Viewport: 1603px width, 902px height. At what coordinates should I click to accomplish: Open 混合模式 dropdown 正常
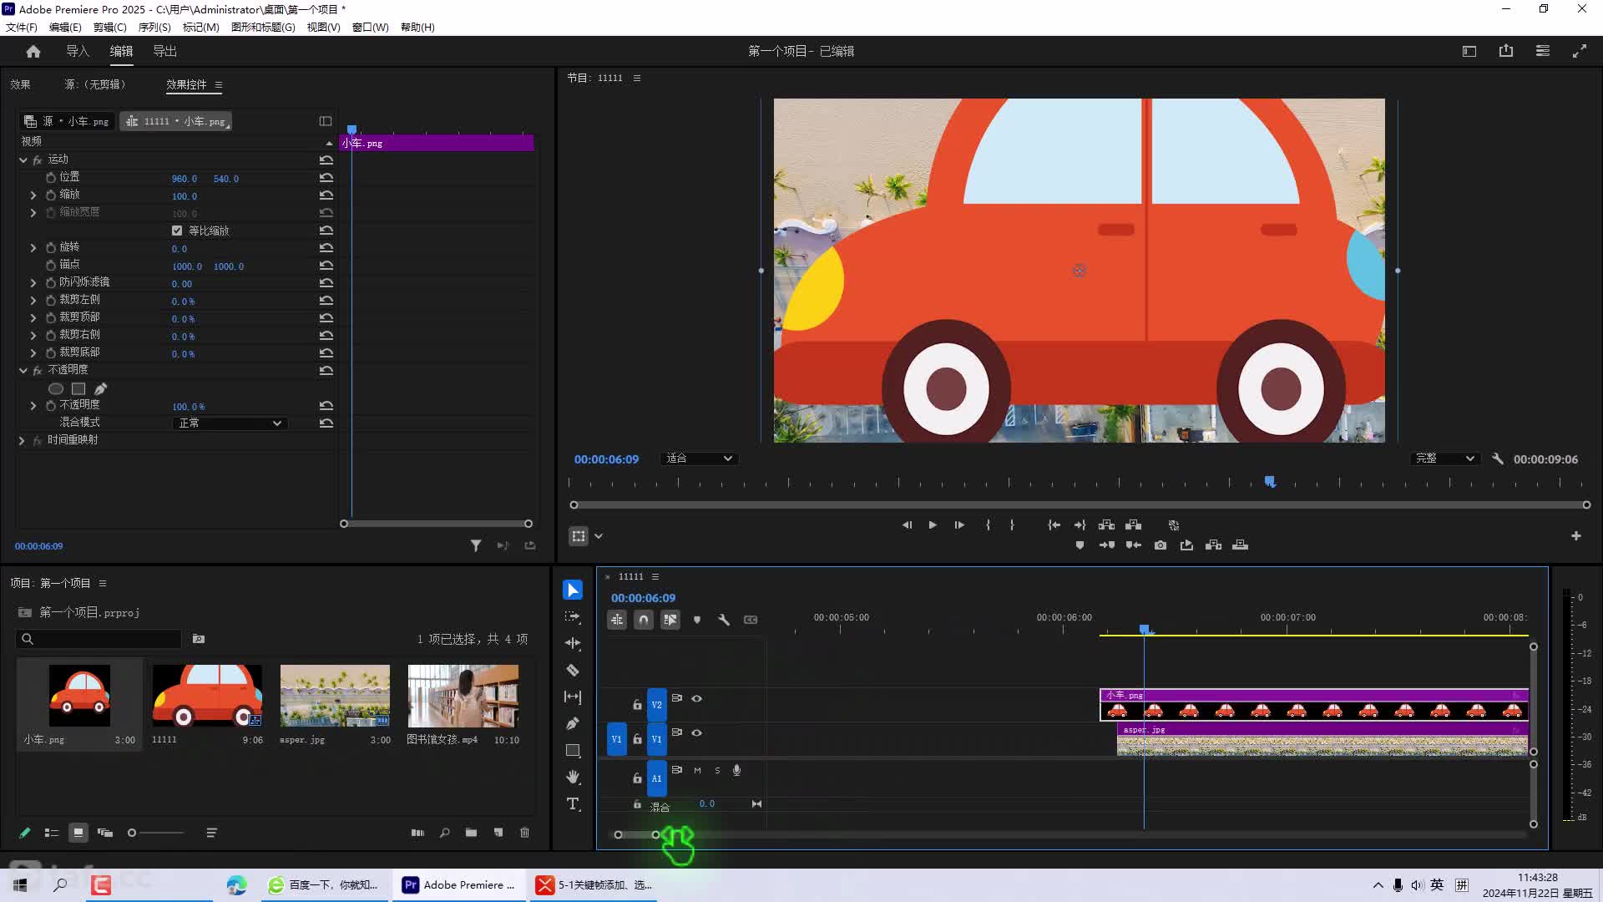point(230,423)
